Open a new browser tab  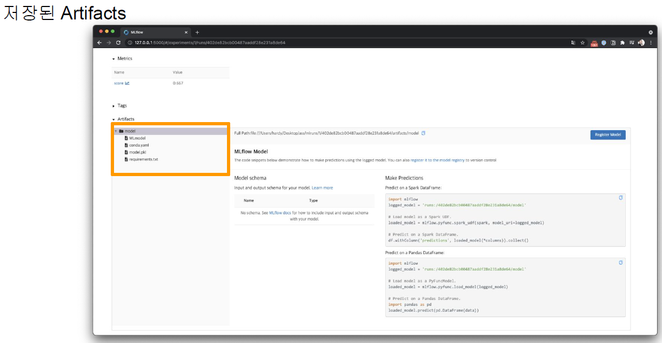[x=197, y=32]
